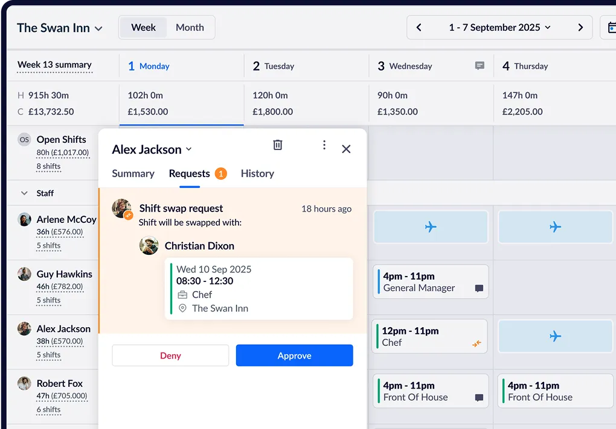This screenshot has width=616, height=429.
Task: Open the three-dot options menu in the popup
Action: (324, 145)
